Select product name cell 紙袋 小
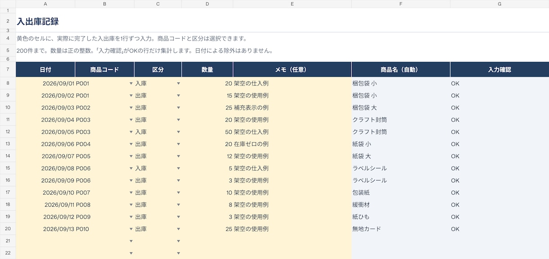Viewport: 549px width, 259px height. pyautogui.click(x=400, y=144)
